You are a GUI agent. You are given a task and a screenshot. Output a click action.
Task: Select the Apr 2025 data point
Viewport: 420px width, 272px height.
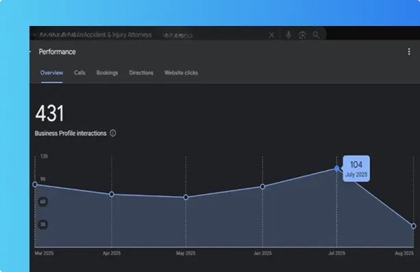(x=112, y=194)
